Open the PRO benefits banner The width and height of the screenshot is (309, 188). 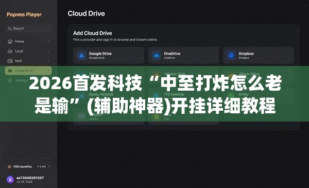click(28, 166)
